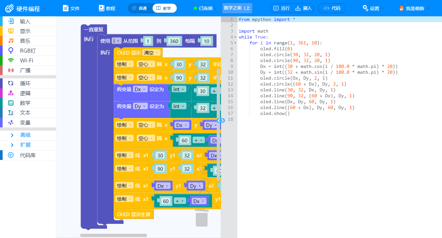Expand the 高级 category
442x238 pixels.
click(x=28, y=135)
